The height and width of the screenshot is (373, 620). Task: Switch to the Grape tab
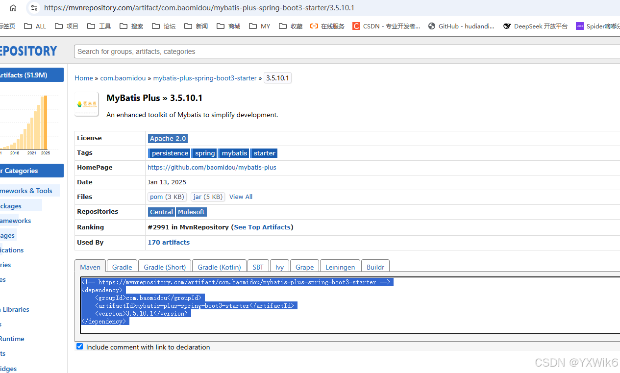point(304,267)
